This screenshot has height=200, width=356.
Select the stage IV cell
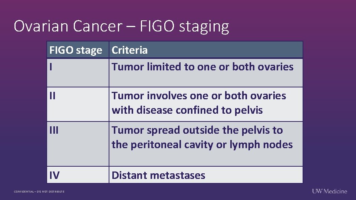click(55, 175)
